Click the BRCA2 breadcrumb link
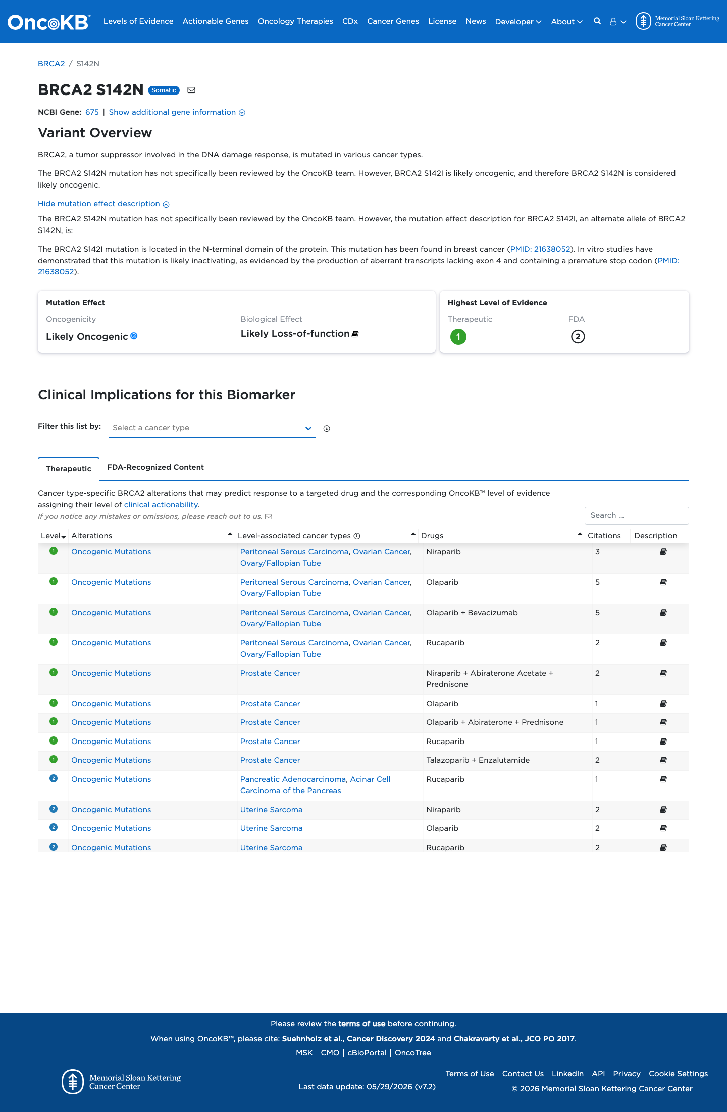Screen dimensions: 727x1112 pyautogui.click(x=51, y=64)
